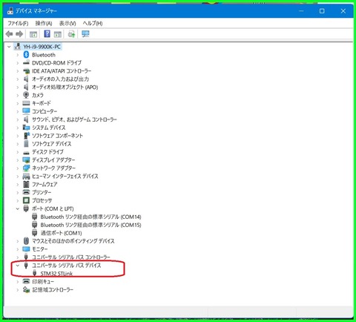Open the 表示(V) menu
This screenshot has width=356, height=322.
pyautogui.click(x=67, y=23)
